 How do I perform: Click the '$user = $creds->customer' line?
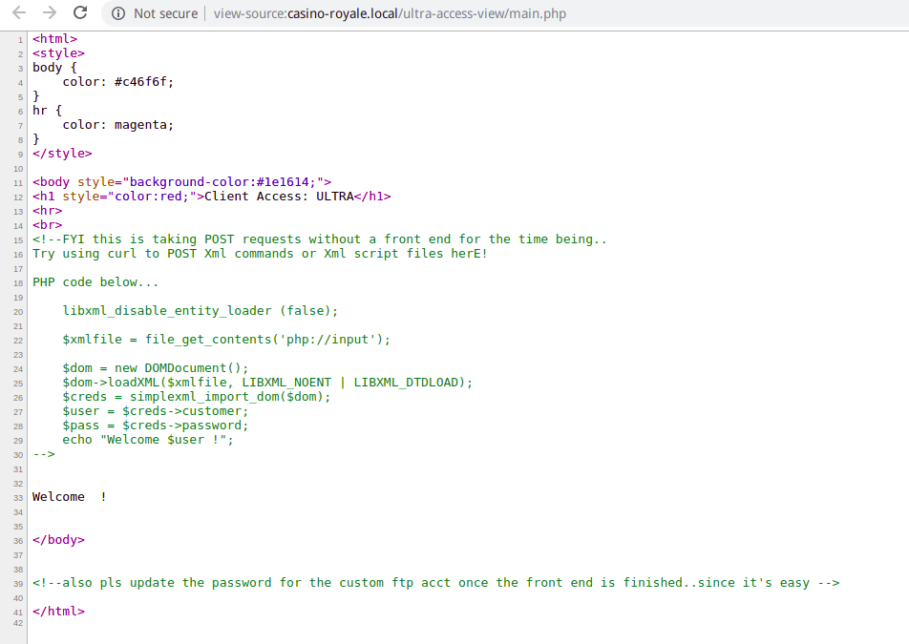tap(156, 410)
